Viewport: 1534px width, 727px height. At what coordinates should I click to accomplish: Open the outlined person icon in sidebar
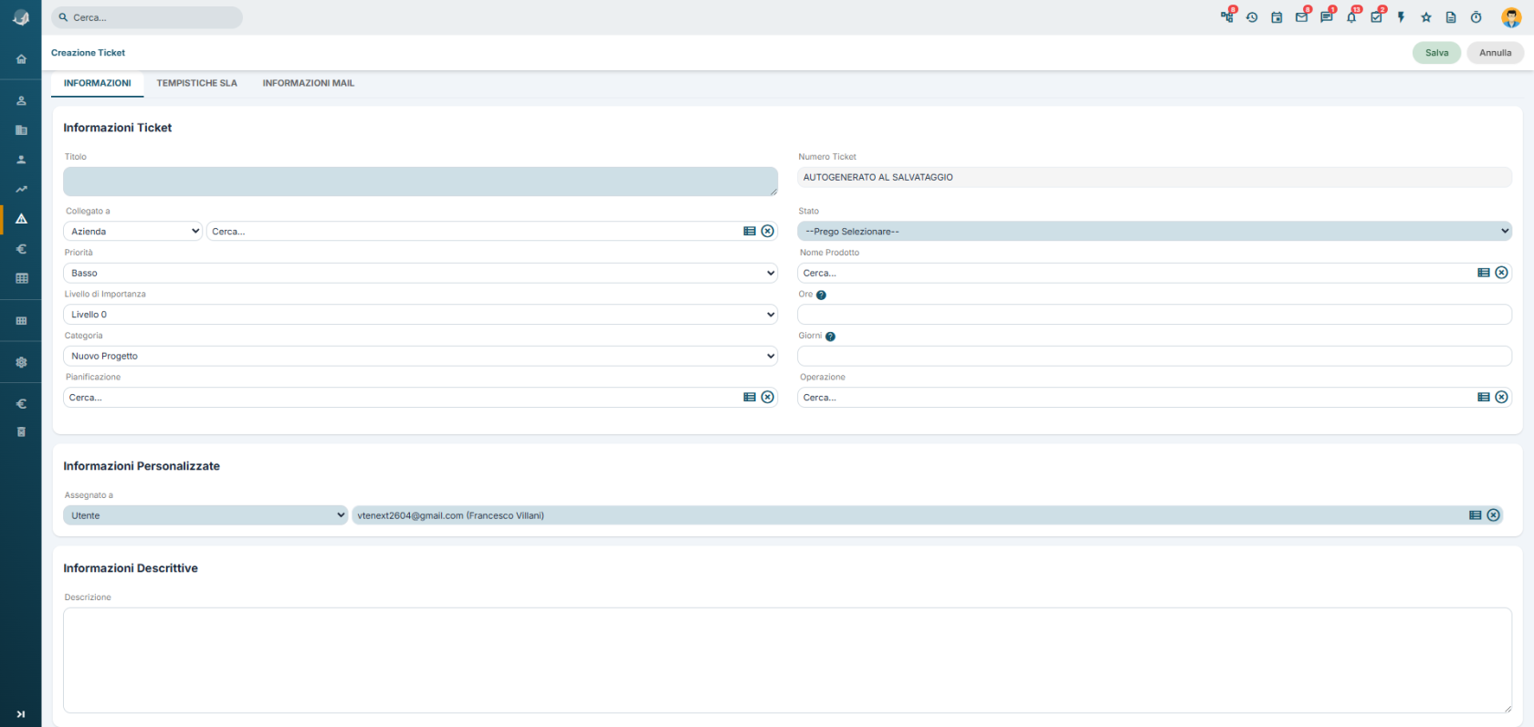pyautogui.click(x=21, y=101)
